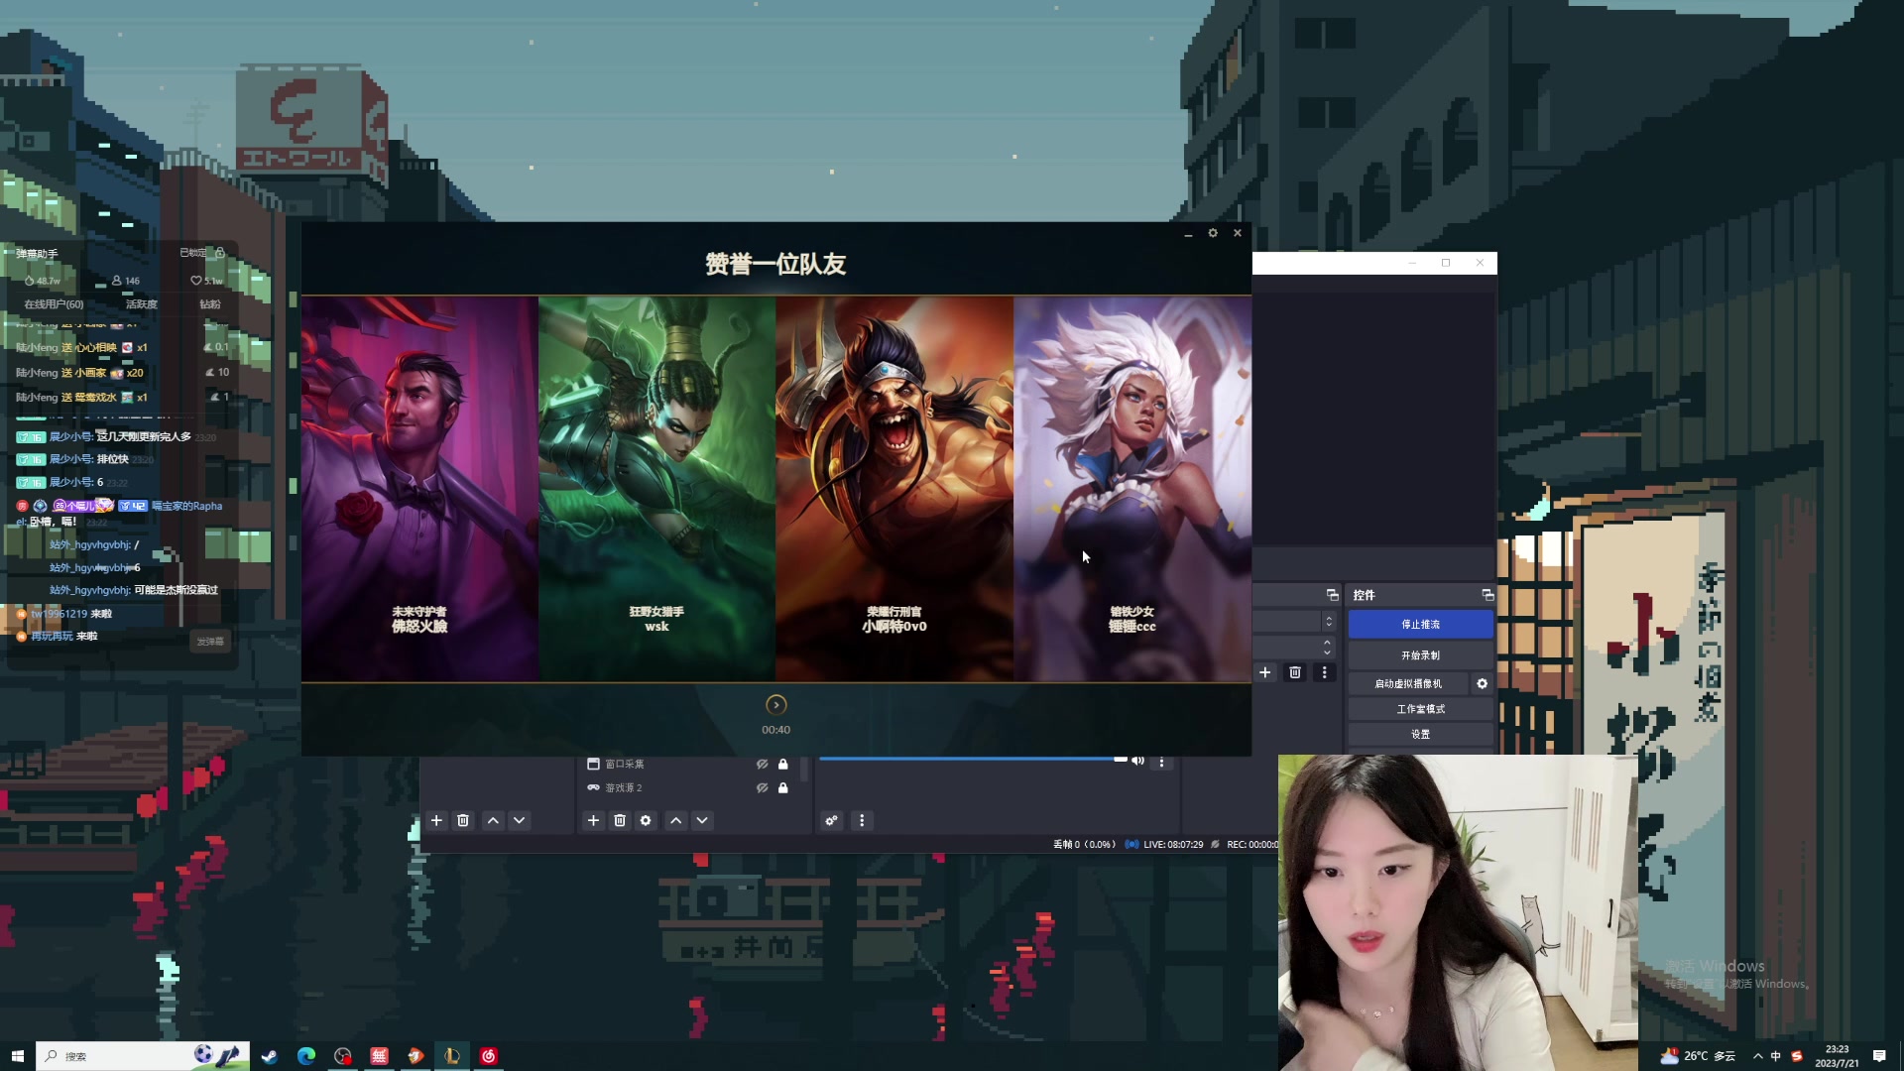This screenshot has height=1071, width=1904.
Task: Remove selected scene with trash icon
Action: coord(463,820)
